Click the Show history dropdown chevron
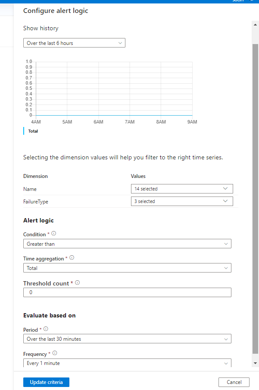 pyautogui.click(x=120, y=43)
